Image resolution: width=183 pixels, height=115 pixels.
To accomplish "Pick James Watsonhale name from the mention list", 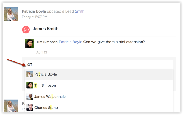I will 50,97.
